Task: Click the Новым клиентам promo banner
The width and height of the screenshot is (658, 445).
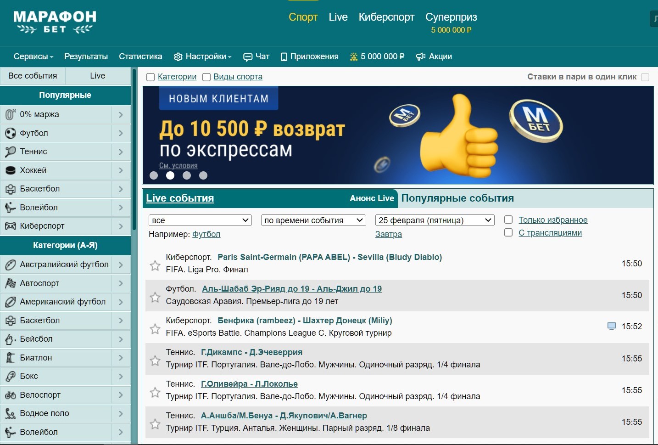Action: point(398,135)
